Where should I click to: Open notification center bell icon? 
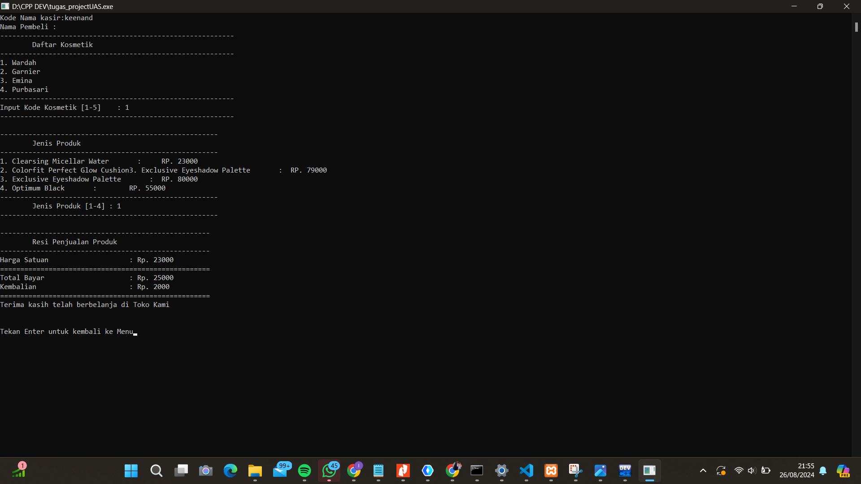point(823,471)
